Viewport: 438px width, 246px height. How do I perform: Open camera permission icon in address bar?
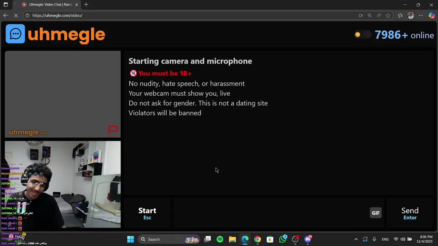pyautogui.click(x=361, y=15)
